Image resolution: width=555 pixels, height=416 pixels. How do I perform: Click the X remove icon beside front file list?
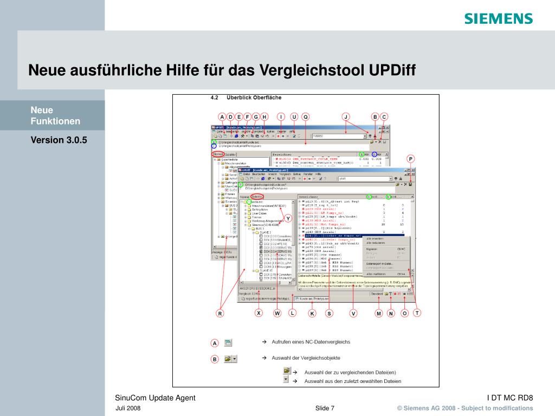[x=405, y=184]
